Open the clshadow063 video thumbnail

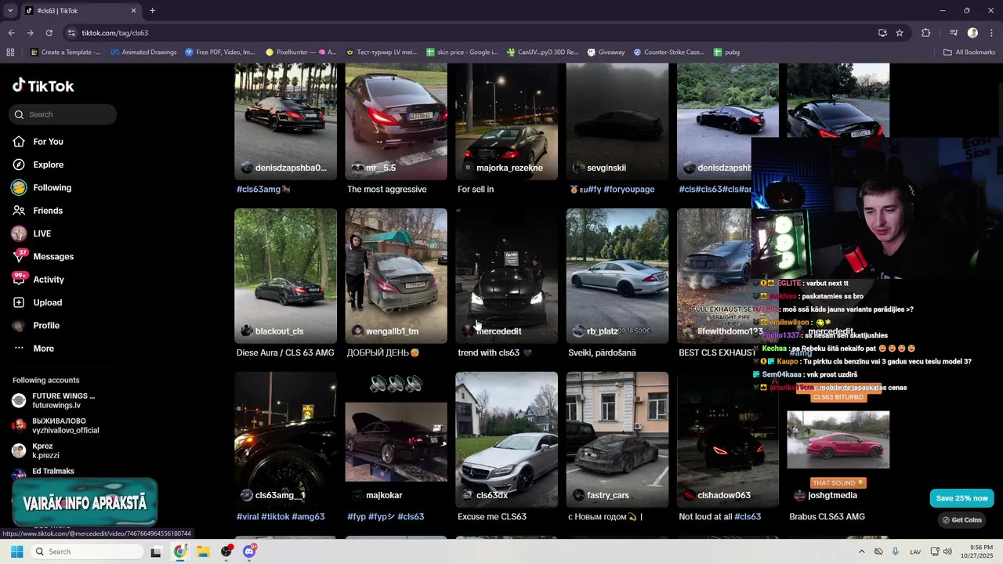point(728,439)
